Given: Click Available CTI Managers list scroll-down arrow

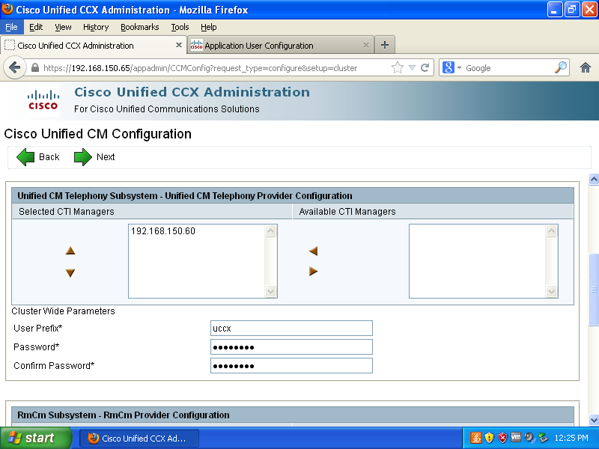Looking at the screenshot, I should point(551,291).
